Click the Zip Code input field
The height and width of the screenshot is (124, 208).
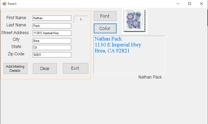click(x=52, y=55)
